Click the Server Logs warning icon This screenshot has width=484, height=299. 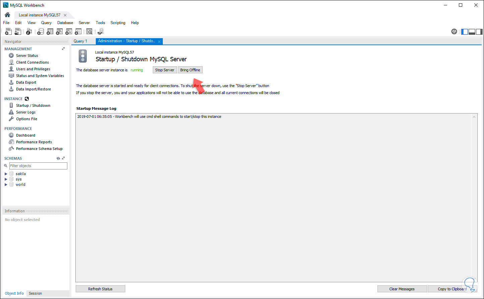tap(11, 112)
